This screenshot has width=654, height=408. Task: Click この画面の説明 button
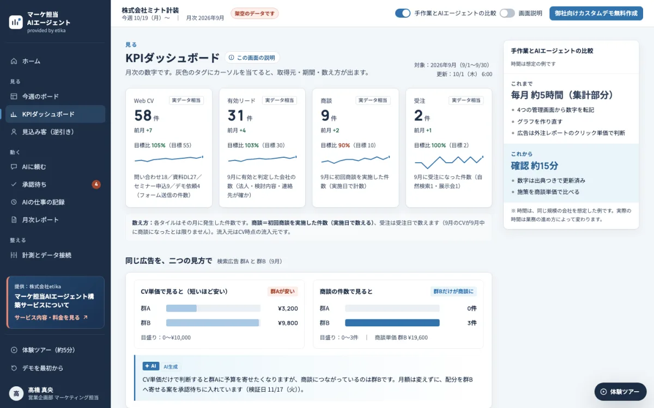[252, 58]
